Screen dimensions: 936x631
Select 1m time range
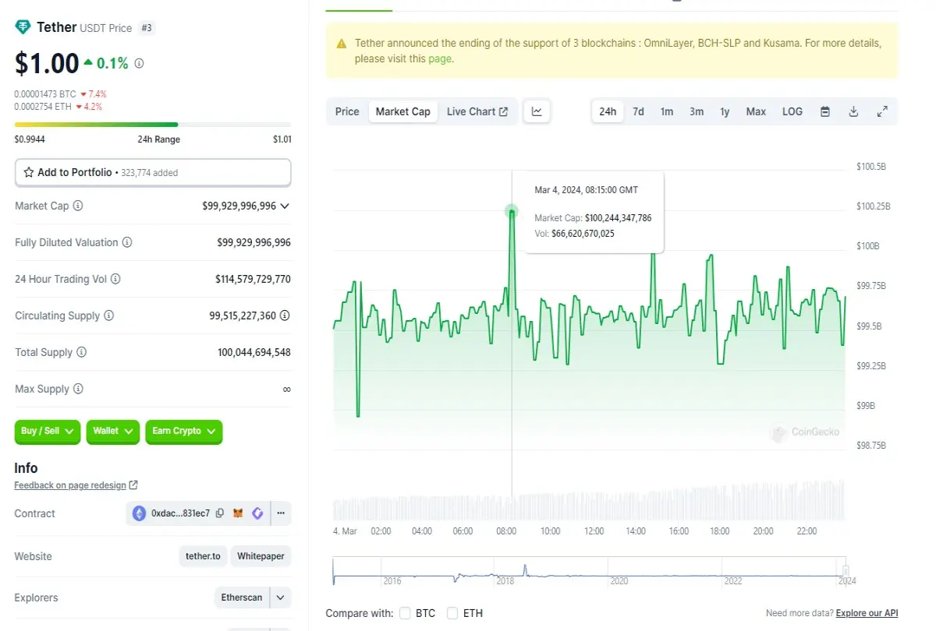click(x=667, y=111)
